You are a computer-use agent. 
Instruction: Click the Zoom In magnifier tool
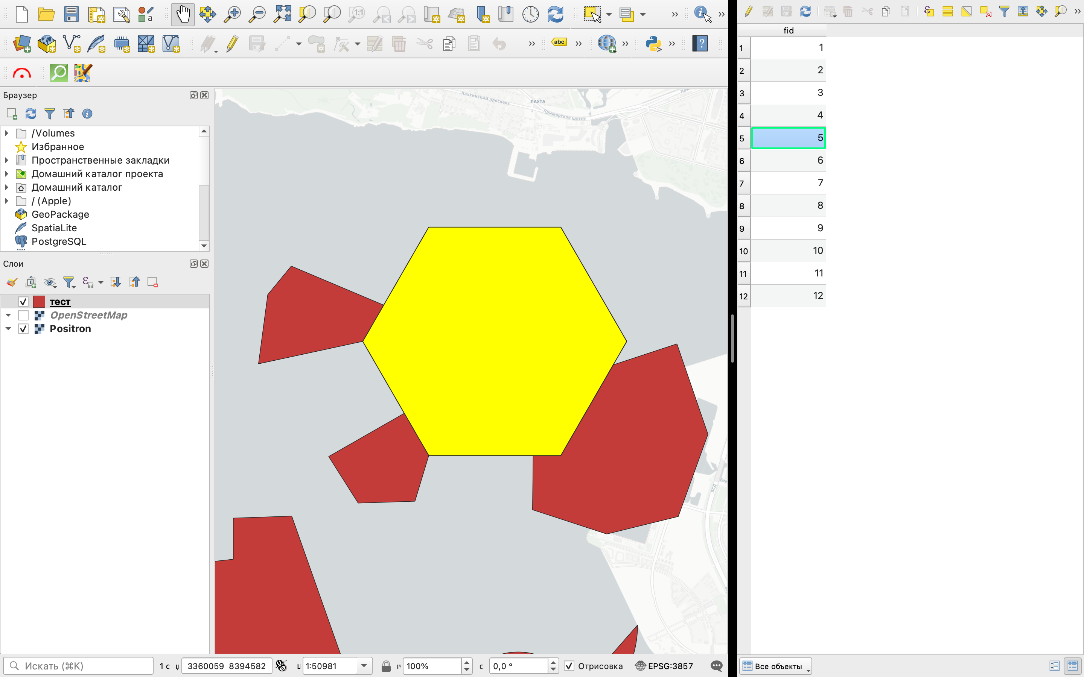pos(233,14)
